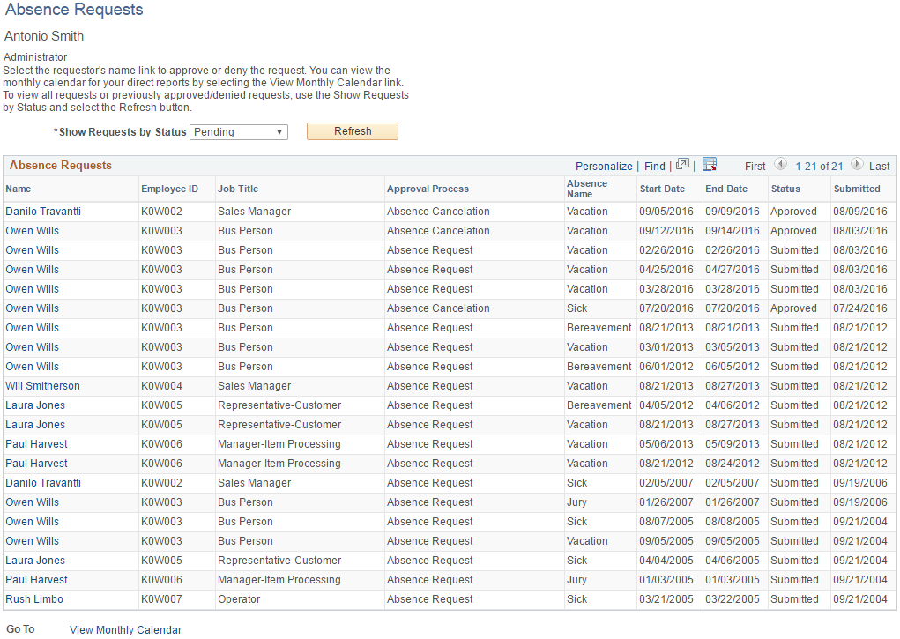This screenshot has height=639, width=900.
Task: Select Submitted date 08/09/2016 cell
Action: pos(859,212)
